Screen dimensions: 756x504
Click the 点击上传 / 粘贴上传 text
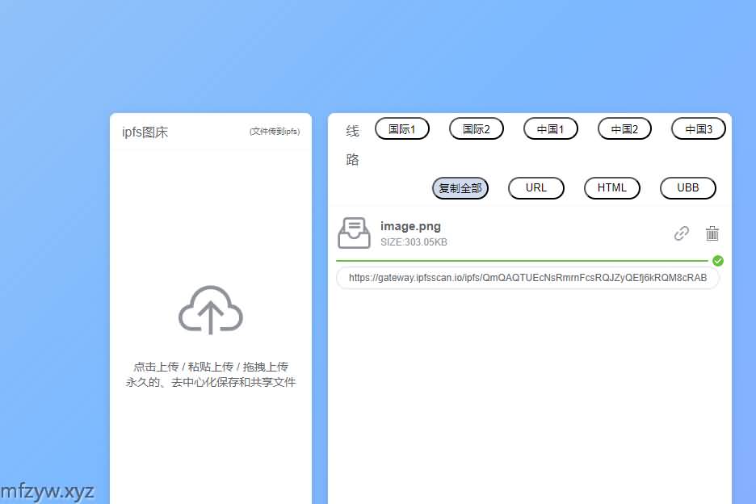tap(210, 367)
